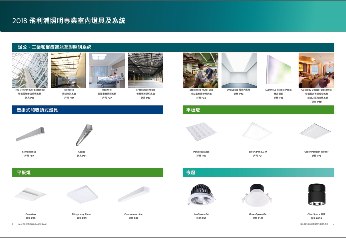Screen dimensions: 346x238
Task: Select the GreenPerform Troffer name text
Action: coord(316,152)
